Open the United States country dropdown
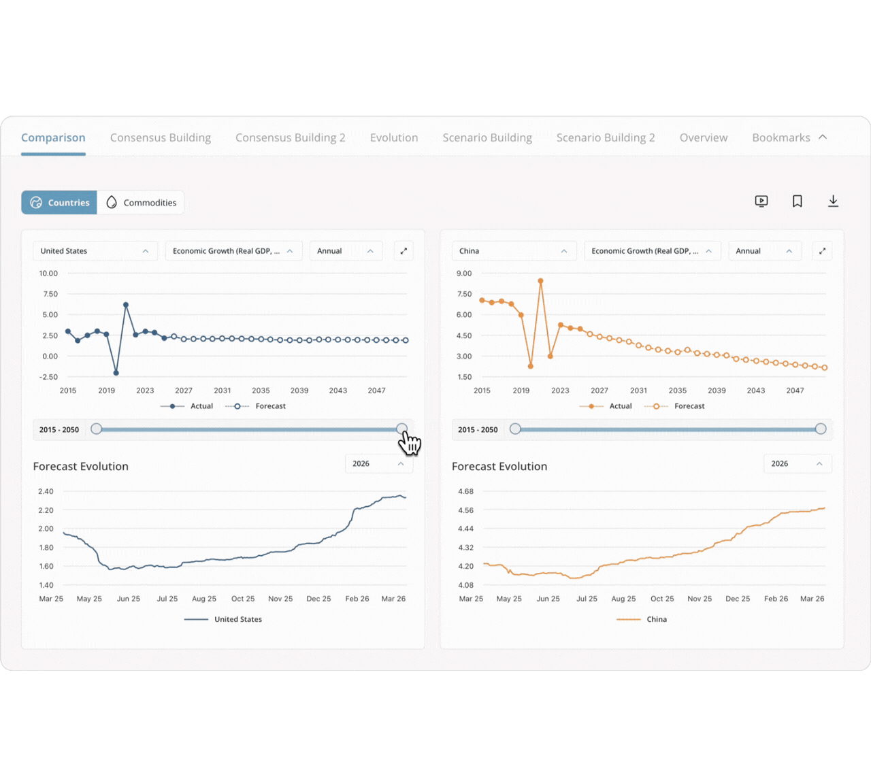The height and width of the screenshot is (762, 871). (95, 251)
